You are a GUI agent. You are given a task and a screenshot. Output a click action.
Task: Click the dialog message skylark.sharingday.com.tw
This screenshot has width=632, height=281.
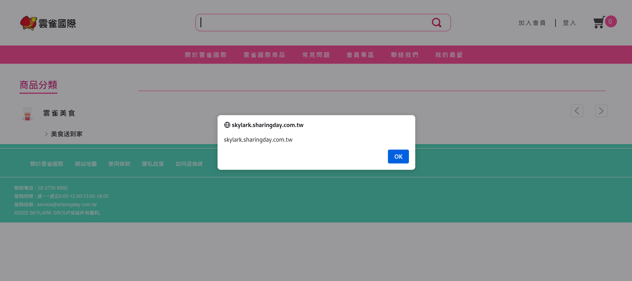tap(258, 140)
